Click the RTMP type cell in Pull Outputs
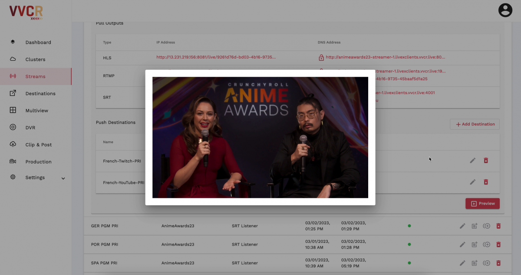Viewport: 521px width, 275px height. point(109,76)
